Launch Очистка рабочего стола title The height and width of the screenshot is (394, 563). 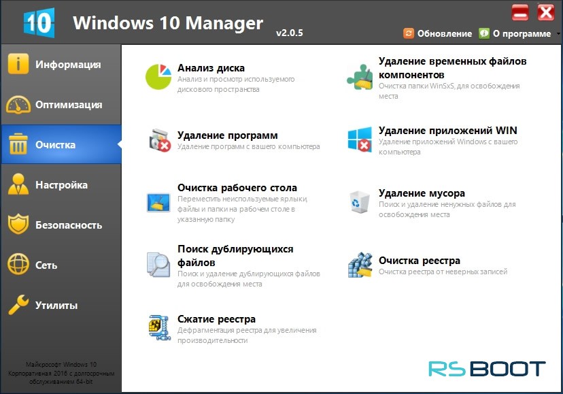pos(237,188)
